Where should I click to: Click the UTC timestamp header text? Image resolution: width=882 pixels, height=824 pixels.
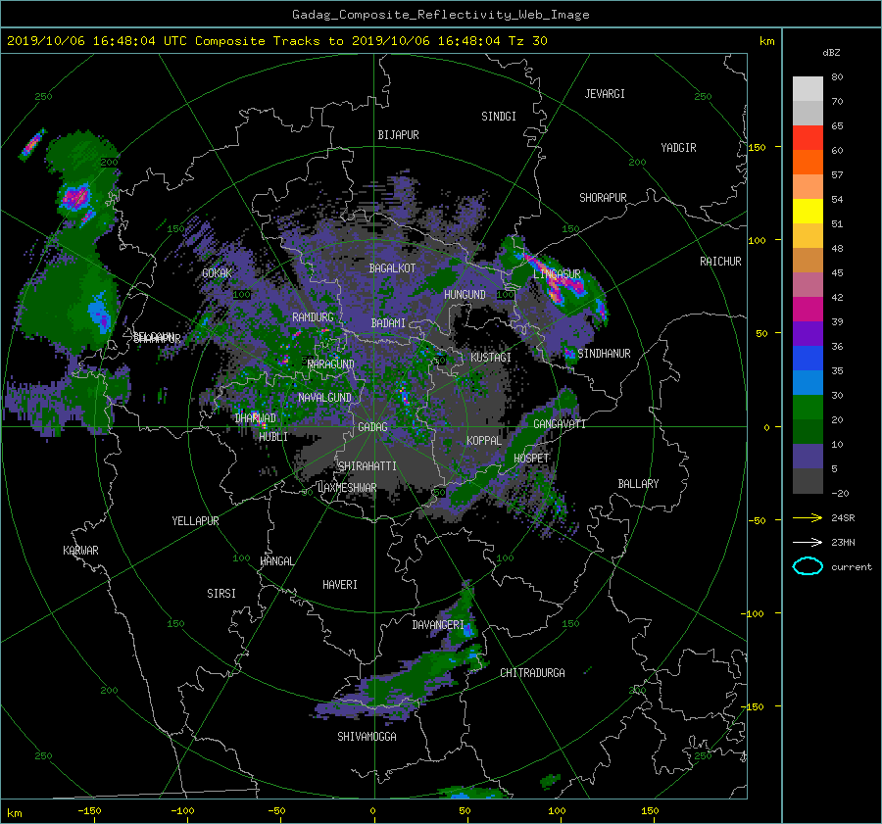(276, 41)
